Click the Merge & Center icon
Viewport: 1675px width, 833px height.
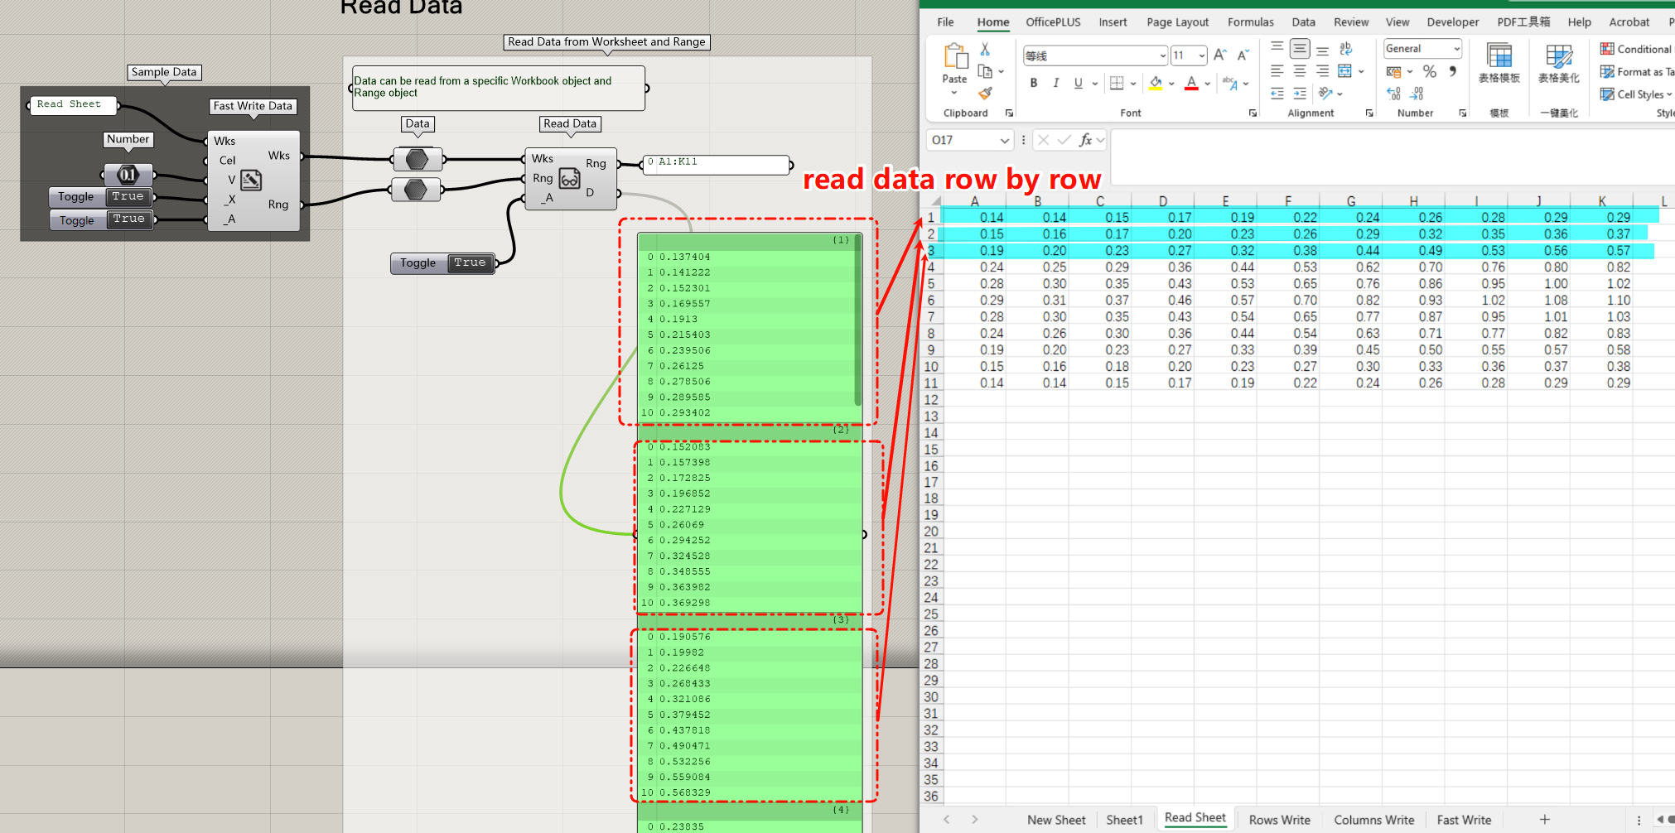tap(1345, 71)
